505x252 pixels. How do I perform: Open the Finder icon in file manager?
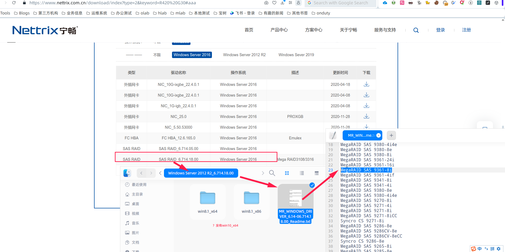(127, 173)
